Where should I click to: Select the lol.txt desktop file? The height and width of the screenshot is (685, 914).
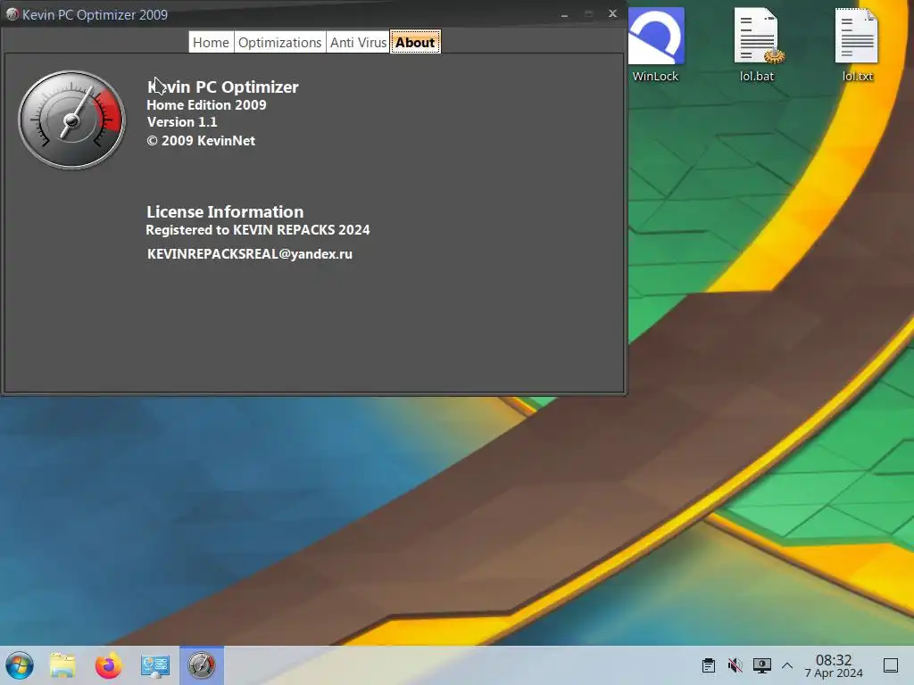[857, 45]
